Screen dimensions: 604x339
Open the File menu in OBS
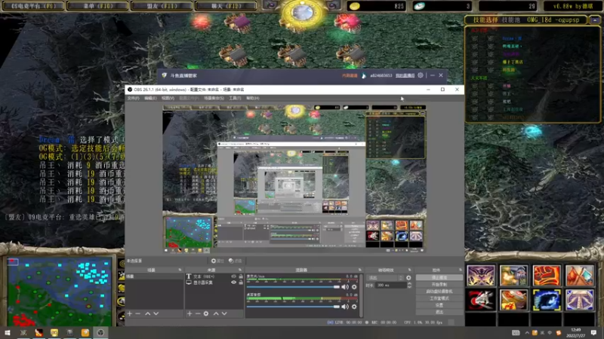(x=133, y=99)
